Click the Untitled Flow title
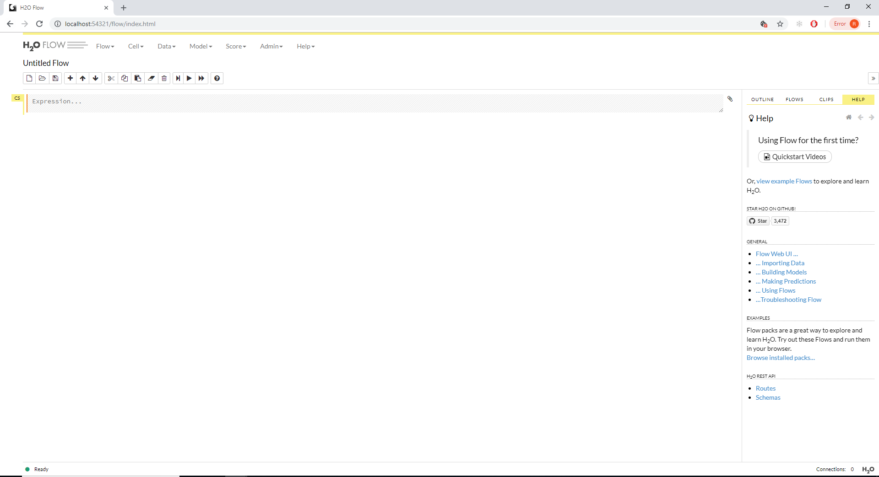Viewport: 879px width, 477px height. point(46,63)
